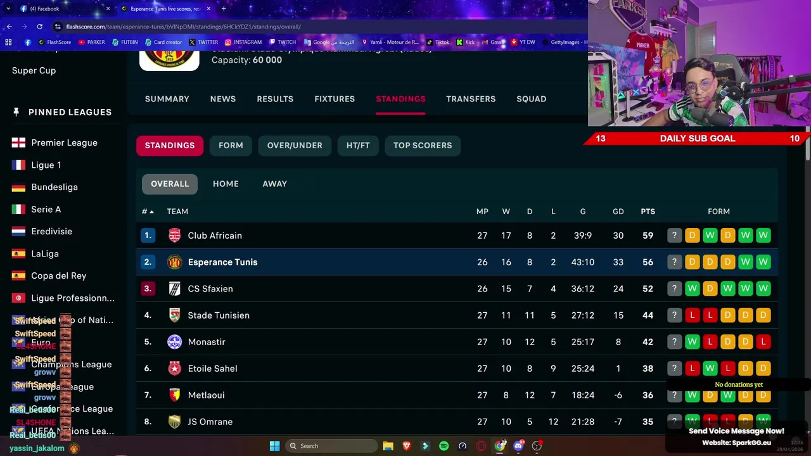
Task: Open the Kick bookmark
Action: (466, 42)
